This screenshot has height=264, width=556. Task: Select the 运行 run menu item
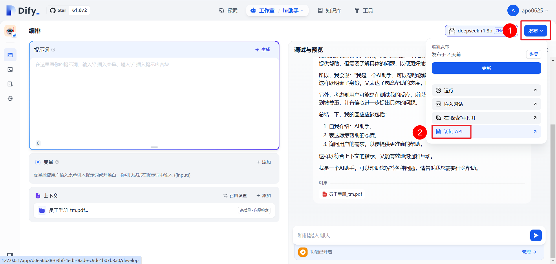pos(486,90)
